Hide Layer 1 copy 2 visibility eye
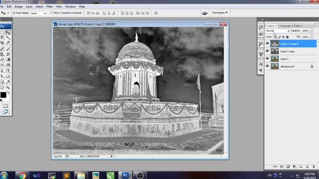 [x=267, y=44]
